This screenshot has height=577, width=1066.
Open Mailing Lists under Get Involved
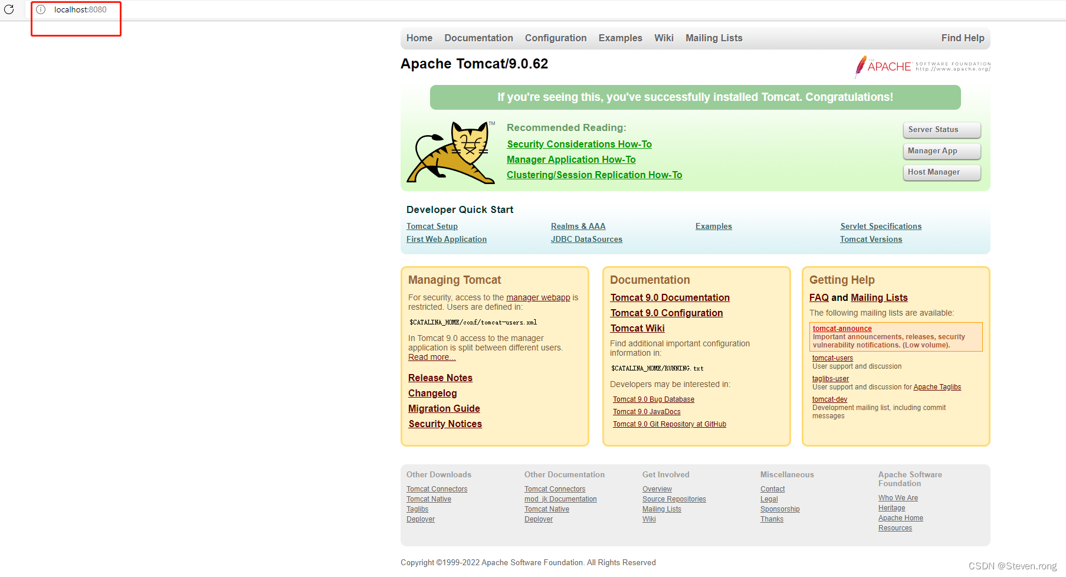click(662, 509)
